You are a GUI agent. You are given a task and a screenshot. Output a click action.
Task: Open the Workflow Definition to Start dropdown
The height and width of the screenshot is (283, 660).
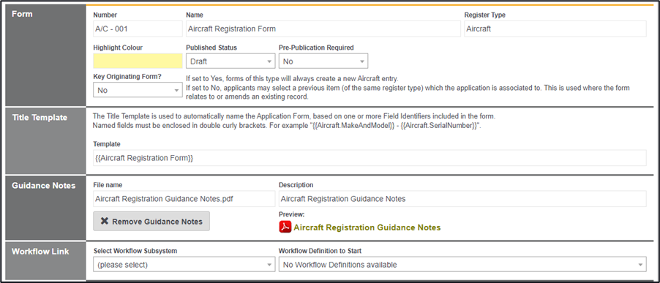(x=462, y=265)
